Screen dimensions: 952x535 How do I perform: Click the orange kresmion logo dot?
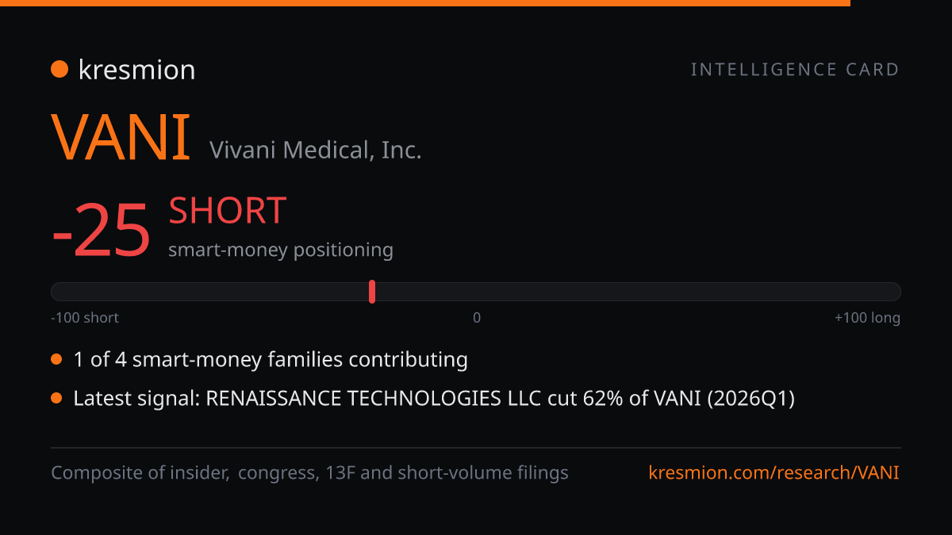(59, 70)
